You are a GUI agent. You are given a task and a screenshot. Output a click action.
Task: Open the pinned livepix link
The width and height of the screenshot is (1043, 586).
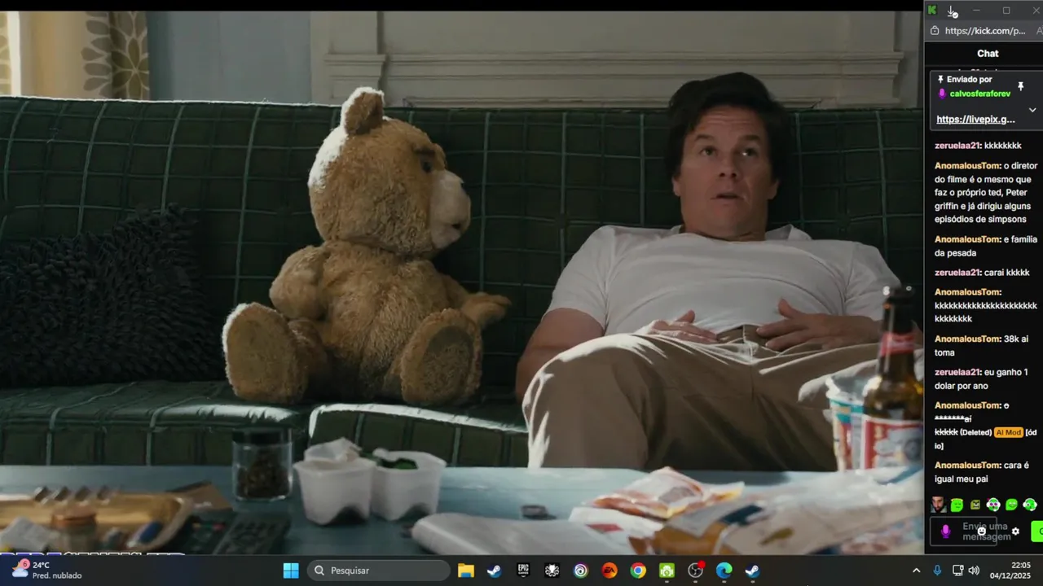pos(975,119)
